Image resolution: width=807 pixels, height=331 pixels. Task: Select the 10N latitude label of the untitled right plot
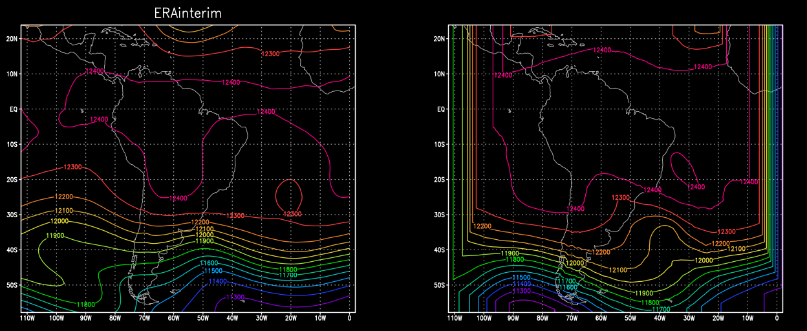pyautogui.click(x=438, y=74)
